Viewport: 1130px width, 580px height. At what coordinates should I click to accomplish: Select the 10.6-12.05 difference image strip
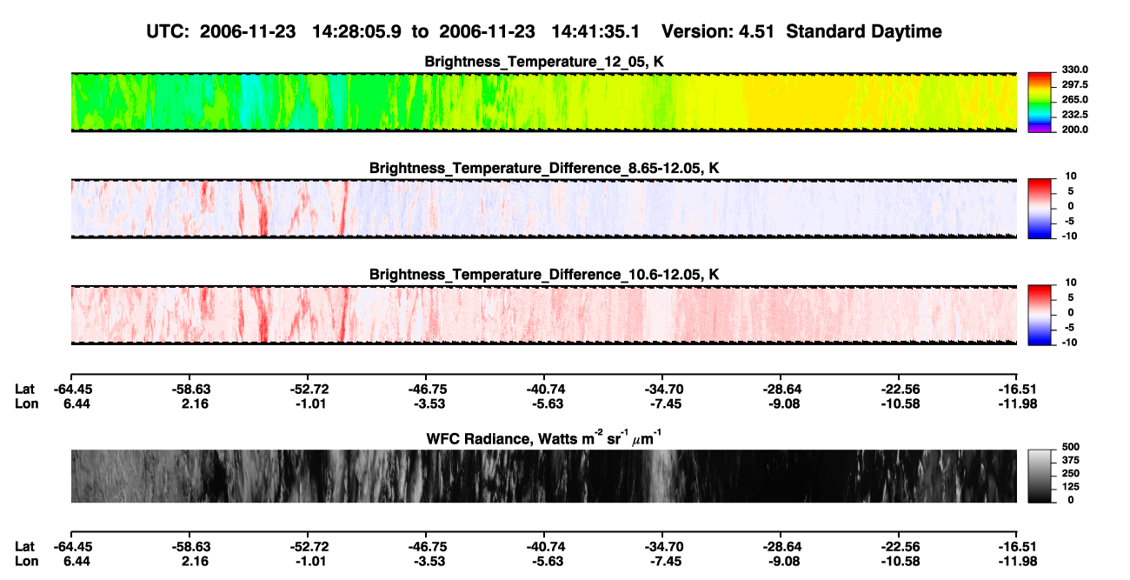543,315
